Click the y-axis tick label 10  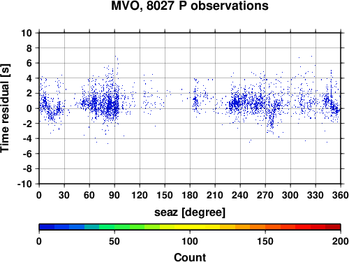pos(27,33)
